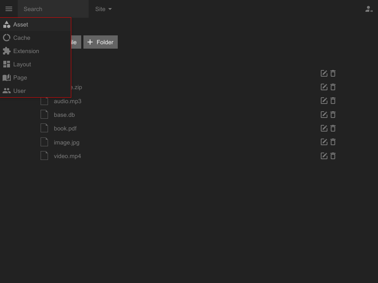Click the edit icon for video.mp4
This screenshot has width=378, height=283.
pos(324,156)
